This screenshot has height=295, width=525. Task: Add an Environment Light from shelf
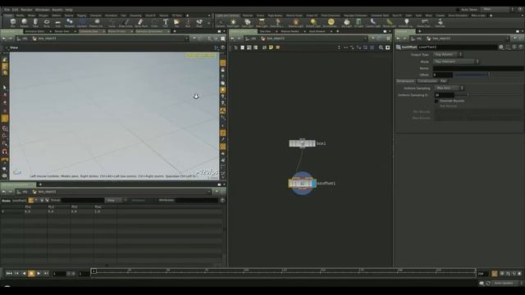[331, 23]
